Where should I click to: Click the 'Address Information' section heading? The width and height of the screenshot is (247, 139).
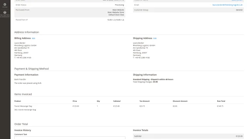[27, 32]
